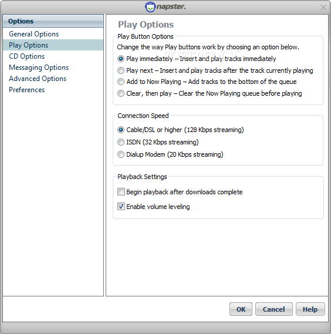
Task: Choose the Play next radio option
Action: pos(121,70)
